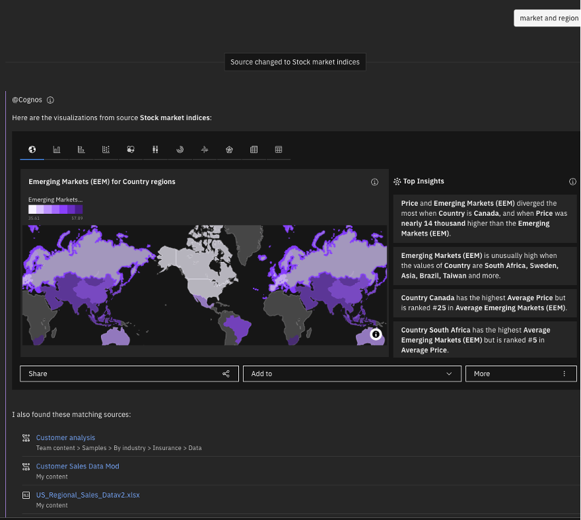Open the boxplot visualization tab

[x=155, y=150]
